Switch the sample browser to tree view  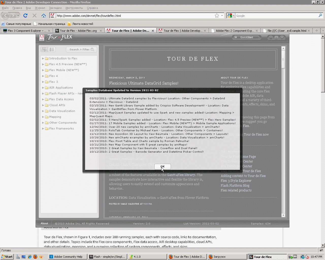point(44,50)
